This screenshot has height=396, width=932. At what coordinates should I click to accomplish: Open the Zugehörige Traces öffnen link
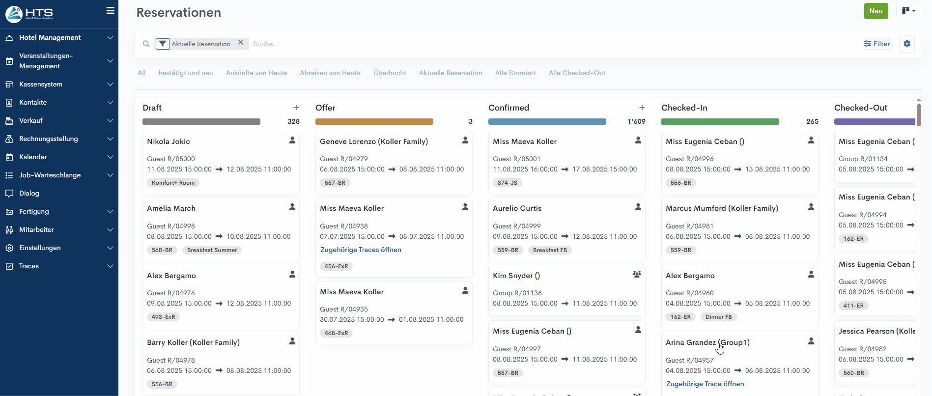pos(361,250)
